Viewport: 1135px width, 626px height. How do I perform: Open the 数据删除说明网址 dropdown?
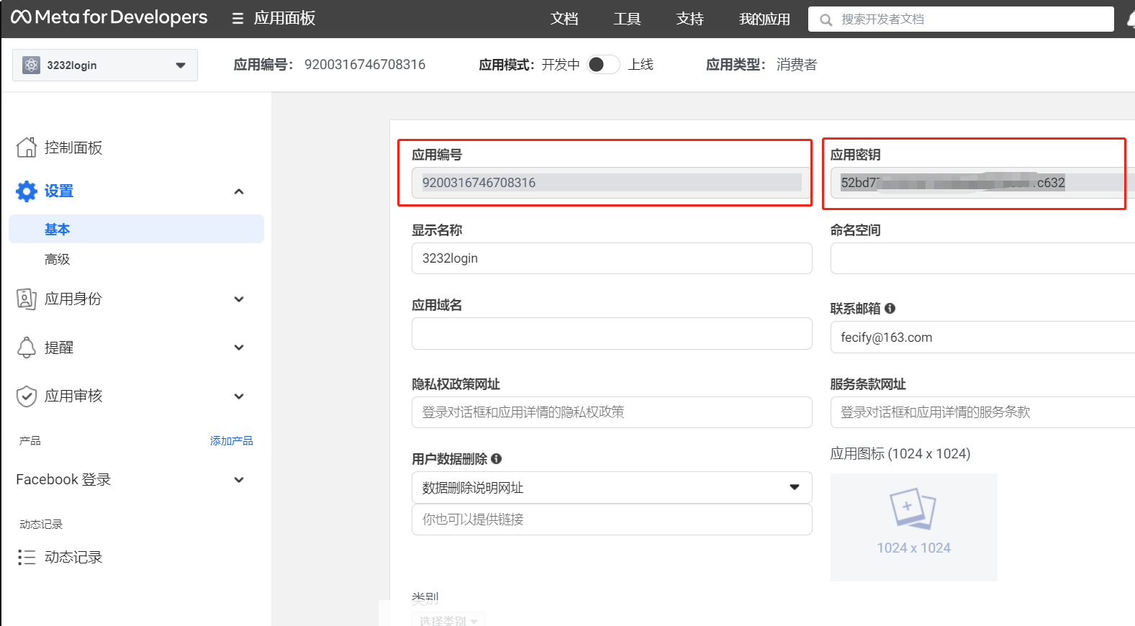(x=612, y=487)
